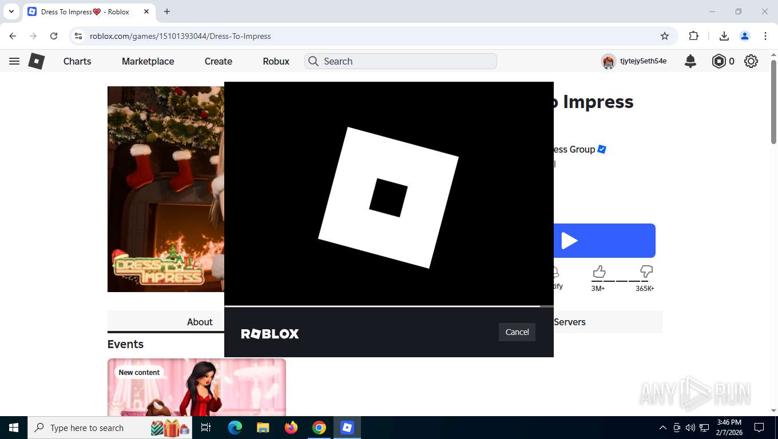Screen dimensions: 778x439
Task: Open the volume control in system tray
Action: click(x=690, y=428)
